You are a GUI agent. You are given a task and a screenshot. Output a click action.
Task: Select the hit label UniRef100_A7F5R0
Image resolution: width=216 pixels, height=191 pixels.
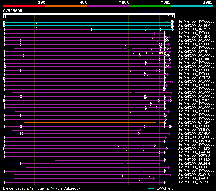[x=194, y=123]
